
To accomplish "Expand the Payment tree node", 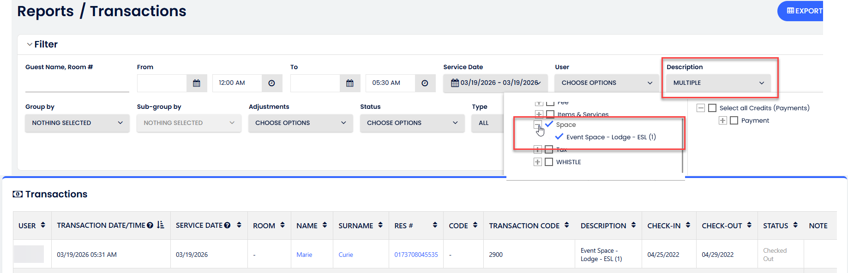I will tap(723, 120).
